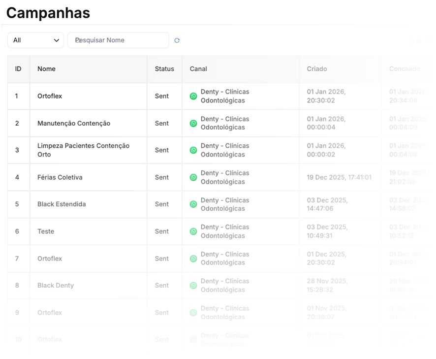Click the WhatsApp icon in the Manutenção Contenção row

(x=193, y=124)
